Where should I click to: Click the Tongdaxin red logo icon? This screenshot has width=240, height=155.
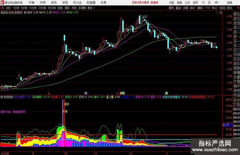pyautogui.click(x=2, y=3)
